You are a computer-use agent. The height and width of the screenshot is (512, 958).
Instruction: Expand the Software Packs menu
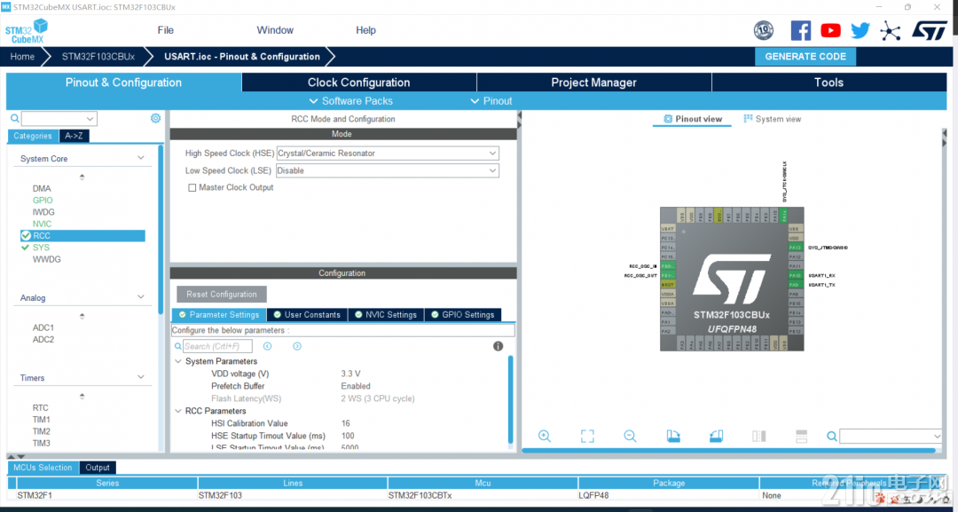[x=350, y=101]
